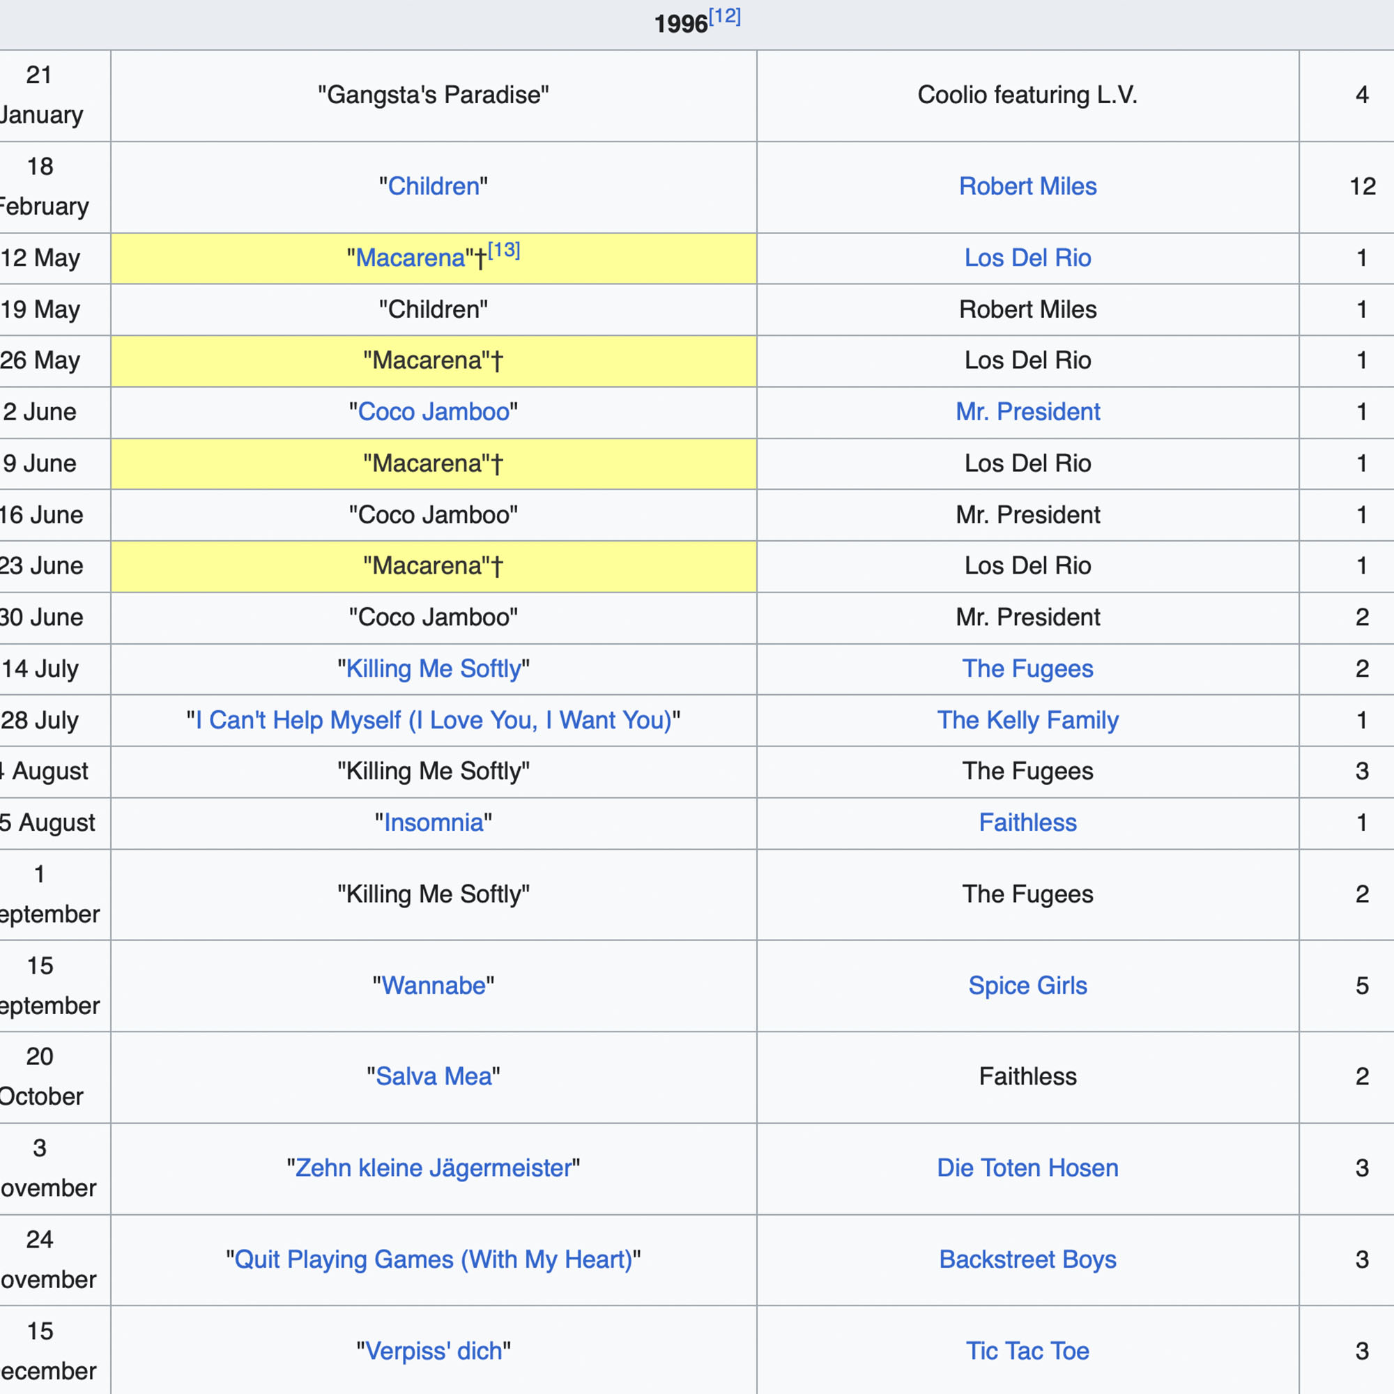
Task: Open the "Verpiss' dich" song link
Action: pyautogui.click(x=434, y=1351)
